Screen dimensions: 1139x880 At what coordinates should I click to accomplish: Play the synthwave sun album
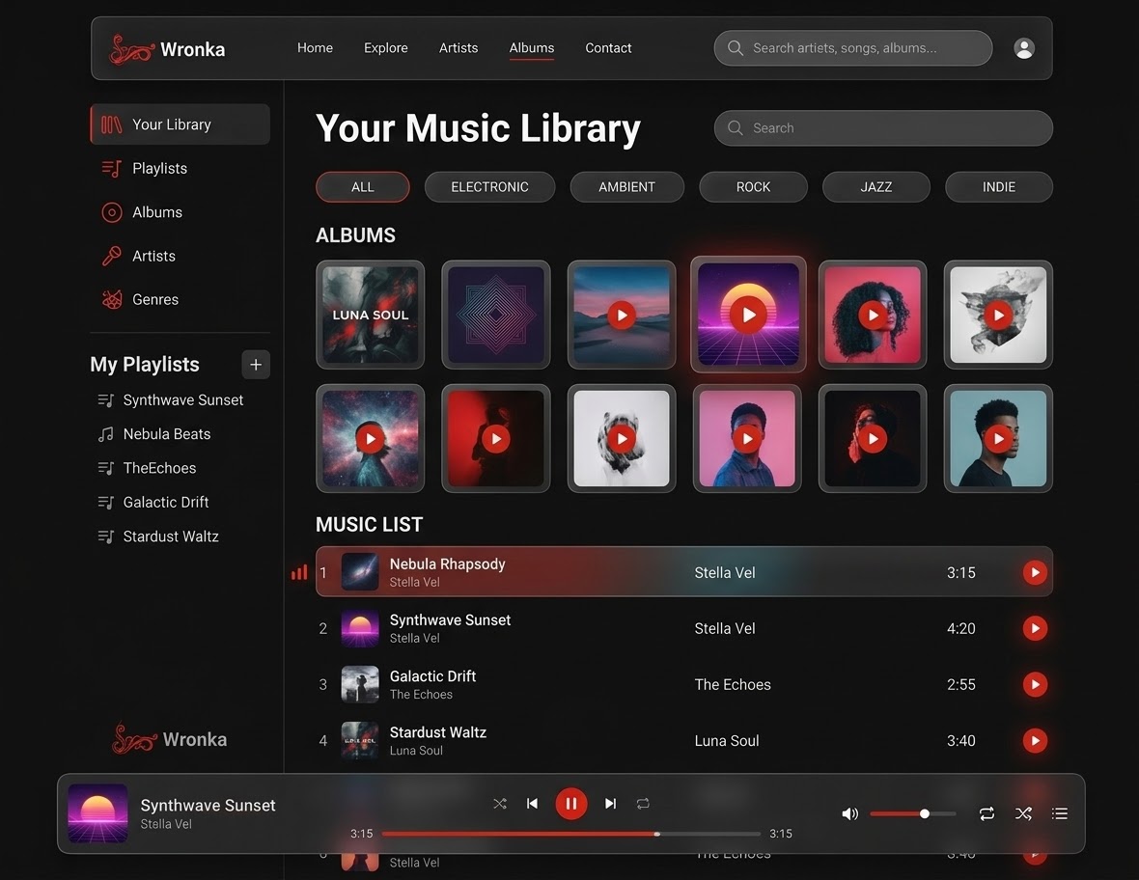748,316
